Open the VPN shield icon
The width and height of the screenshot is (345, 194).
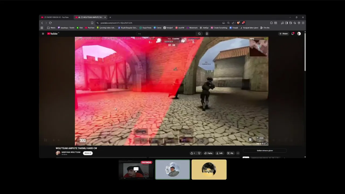pos(299,23)
